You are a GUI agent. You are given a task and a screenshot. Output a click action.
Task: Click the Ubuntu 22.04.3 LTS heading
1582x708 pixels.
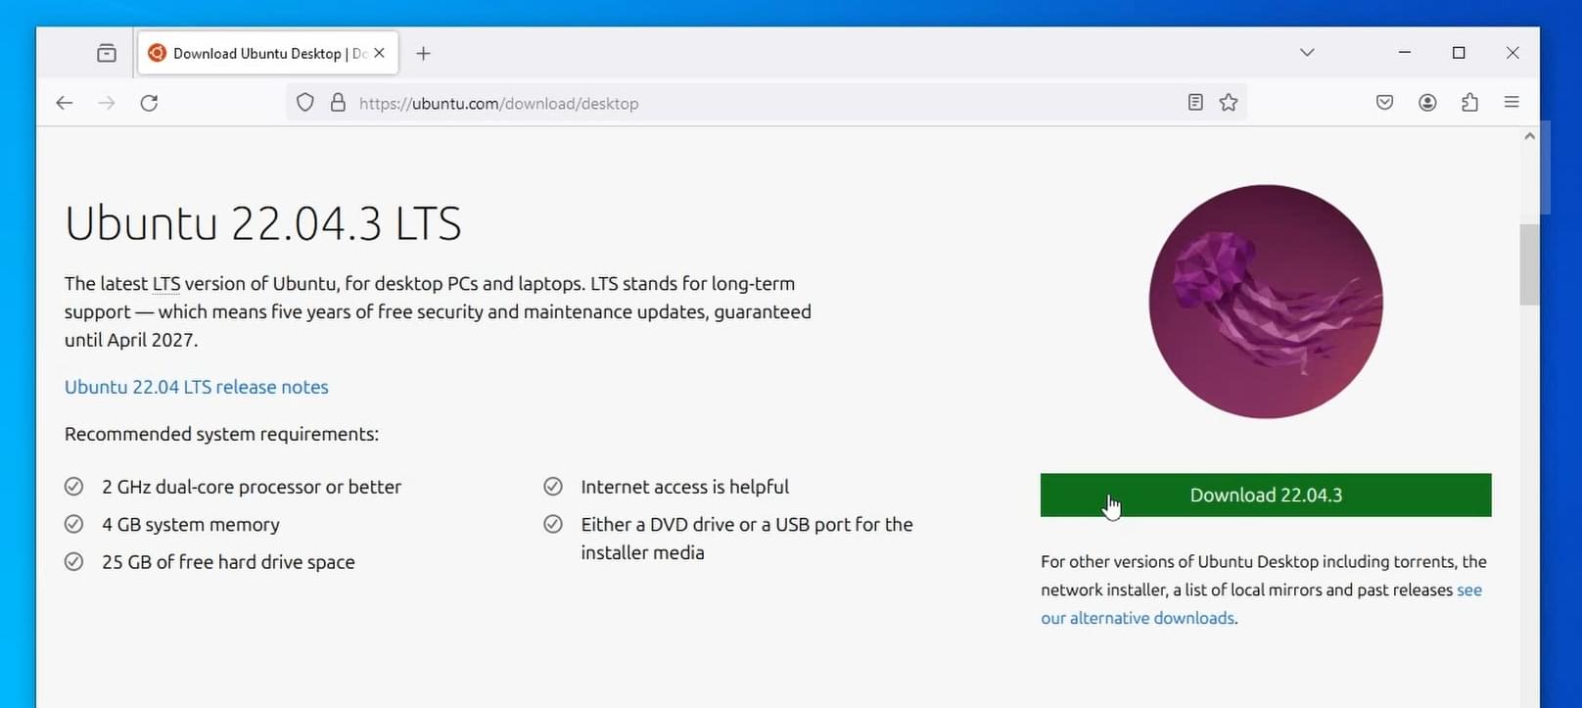[262, 223]
